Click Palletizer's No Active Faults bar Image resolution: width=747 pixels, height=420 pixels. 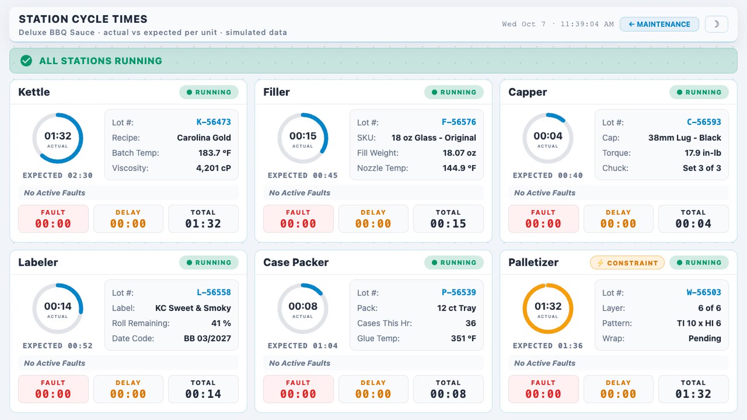pyautogui.click(x=619, y=363)
